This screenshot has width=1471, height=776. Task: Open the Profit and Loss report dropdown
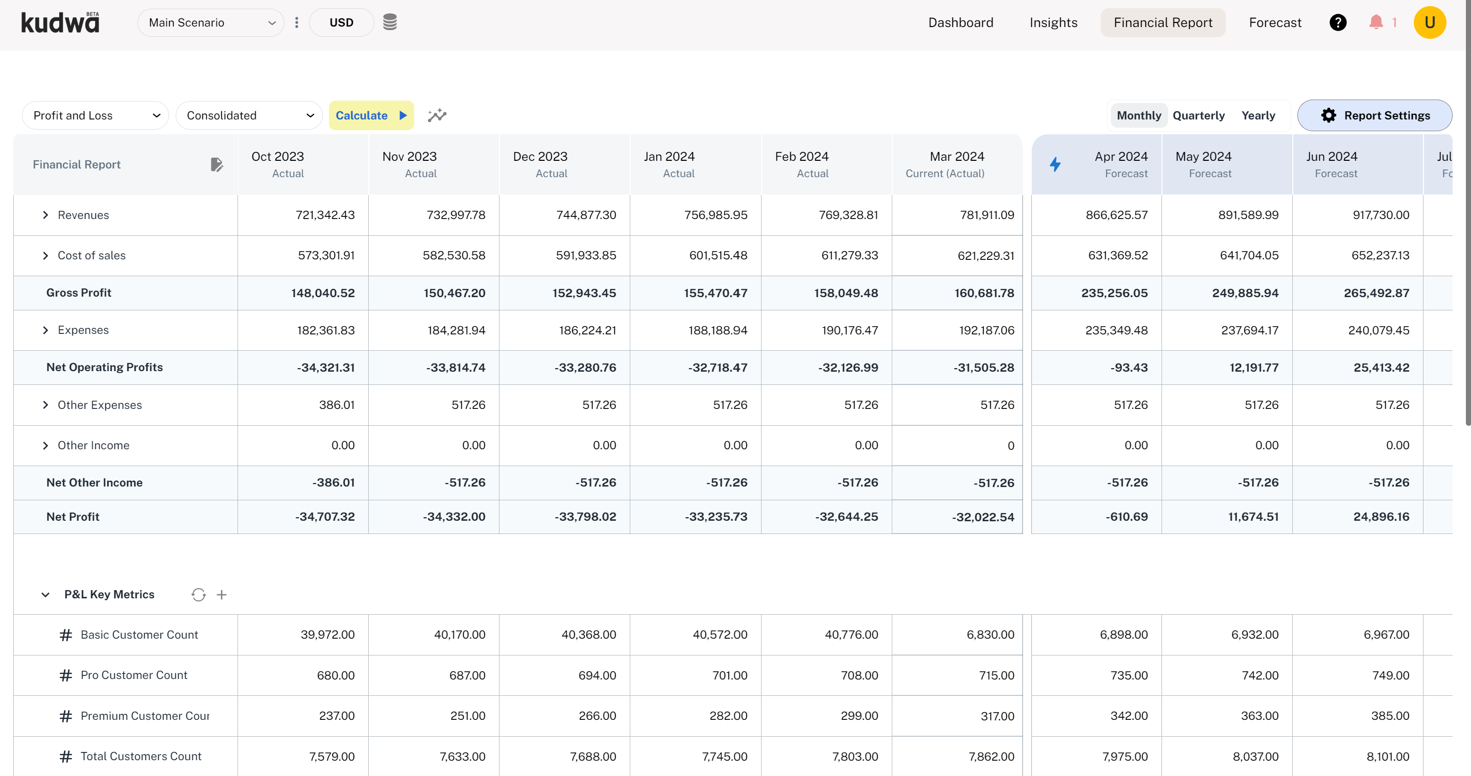pyautogui.click(x=96, y=115)
